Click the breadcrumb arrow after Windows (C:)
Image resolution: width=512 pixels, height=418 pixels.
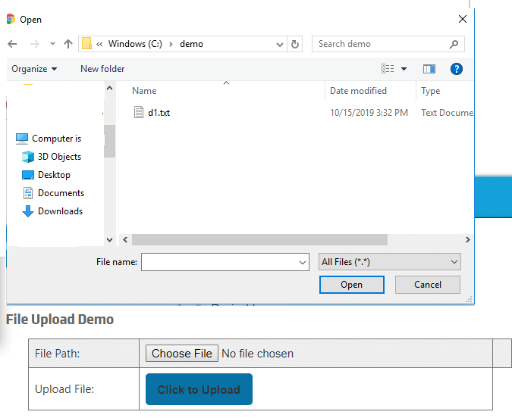[x=171, y=44]
